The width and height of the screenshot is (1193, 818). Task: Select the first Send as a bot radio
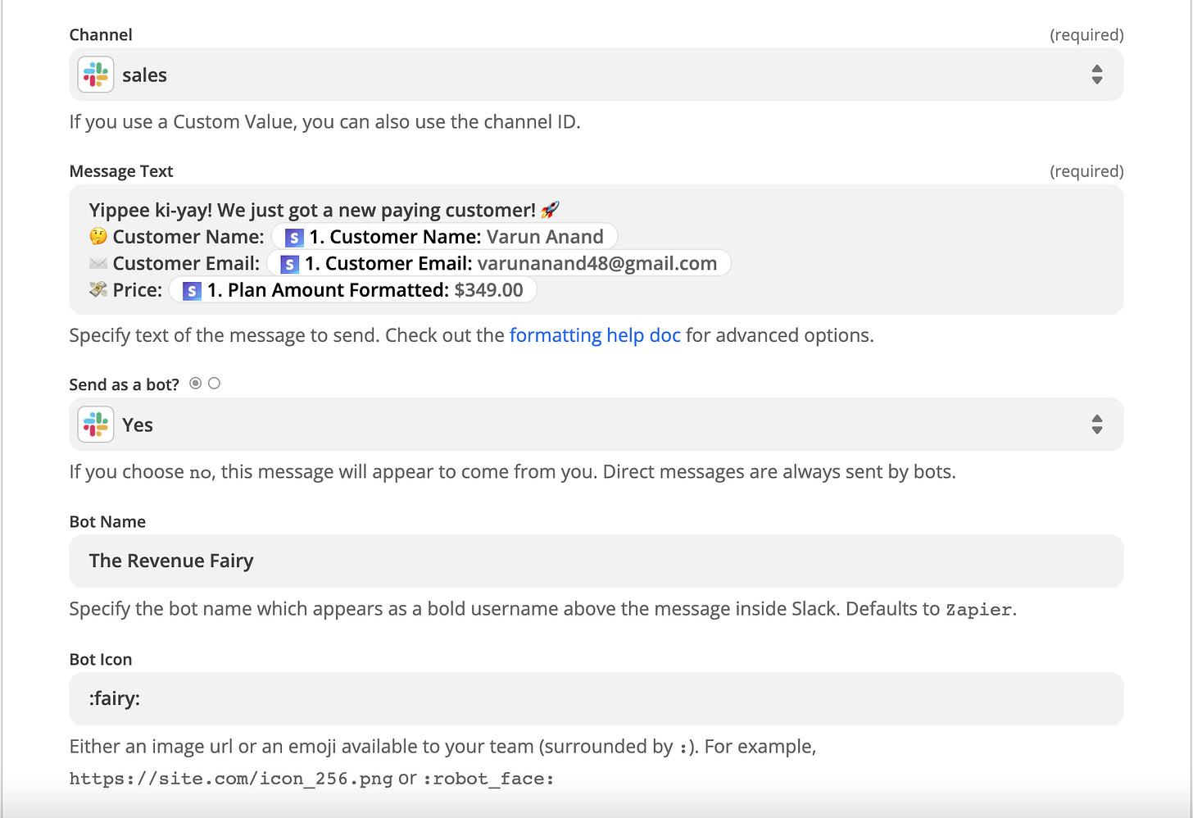point(195,383)
